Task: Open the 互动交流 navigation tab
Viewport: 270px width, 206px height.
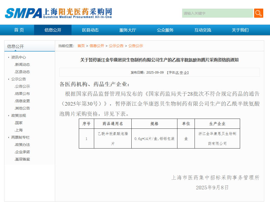Action: tap(203, 30)
